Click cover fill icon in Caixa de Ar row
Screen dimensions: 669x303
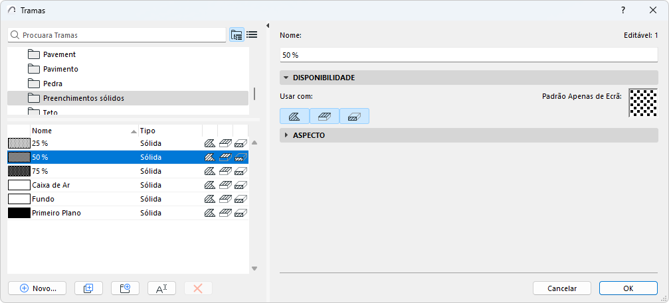(225, 185)
